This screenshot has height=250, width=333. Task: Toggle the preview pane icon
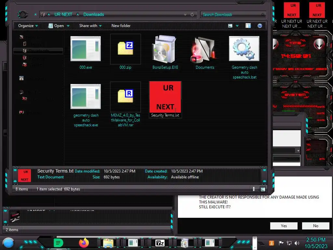point(248,26)
